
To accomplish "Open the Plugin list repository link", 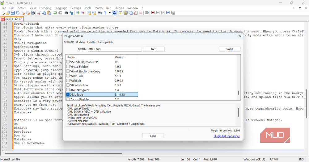I will (226, 136).
